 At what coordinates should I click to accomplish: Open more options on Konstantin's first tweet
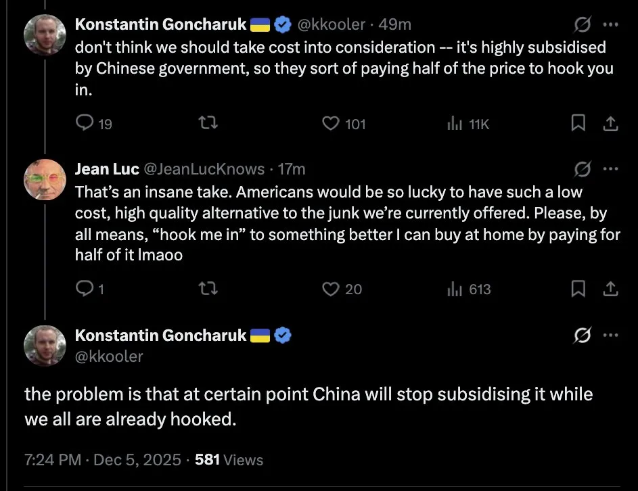610,24
